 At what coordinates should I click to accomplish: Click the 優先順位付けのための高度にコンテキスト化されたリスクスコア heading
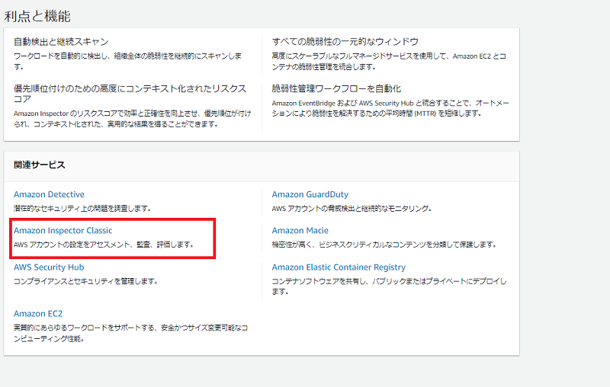[130, 94]
